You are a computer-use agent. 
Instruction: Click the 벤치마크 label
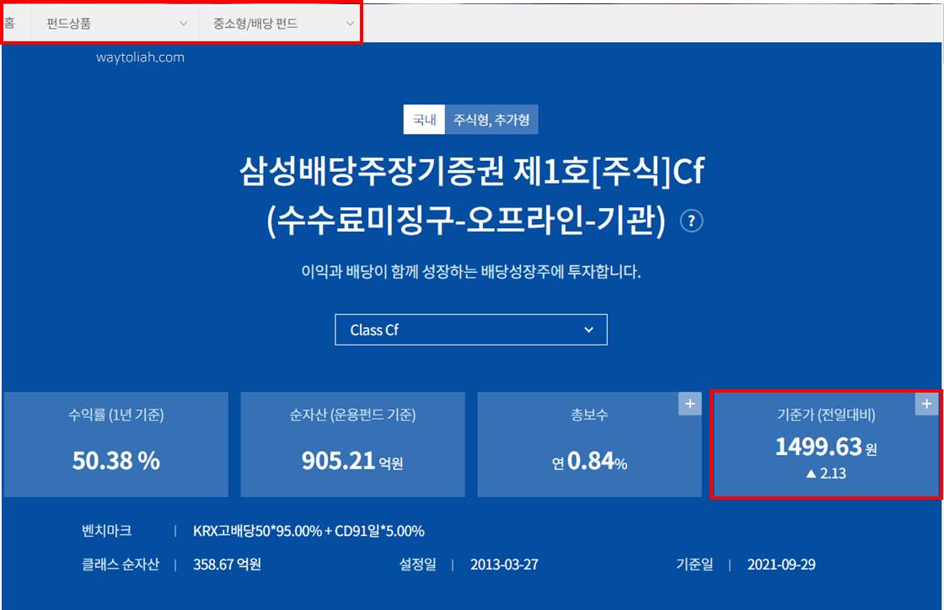[x=106, y=531]
